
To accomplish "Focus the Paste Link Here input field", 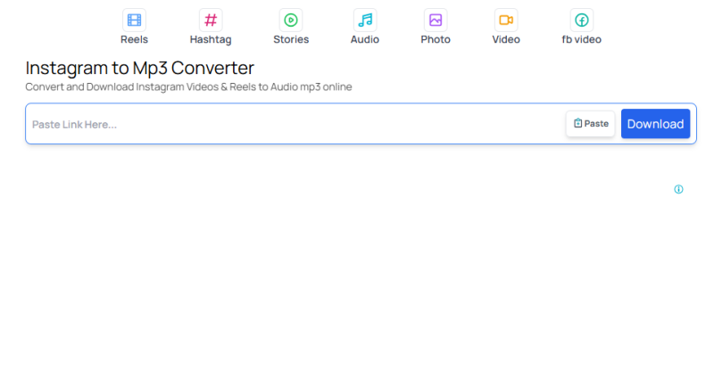I will [x=295, y=124].
